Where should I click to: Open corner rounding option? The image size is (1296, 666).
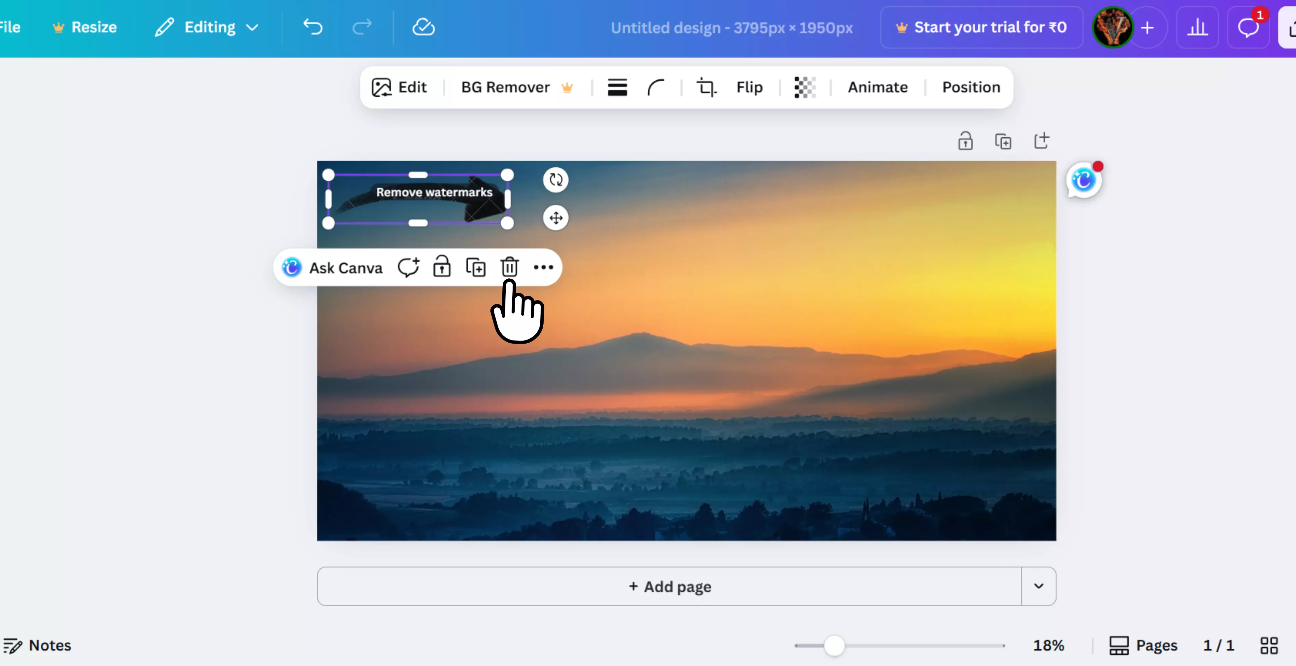[x=656, y=87]
